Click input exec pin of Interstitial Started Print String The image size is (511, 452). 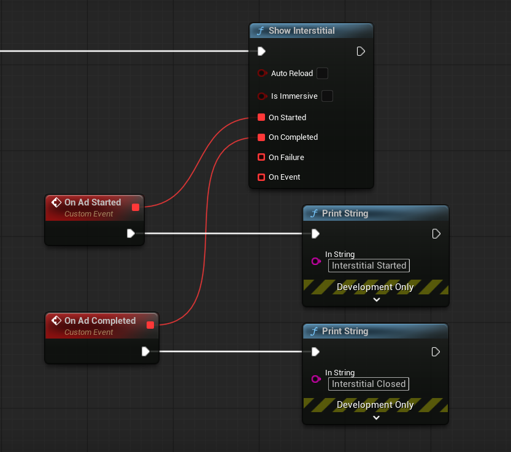click(315, 234)
